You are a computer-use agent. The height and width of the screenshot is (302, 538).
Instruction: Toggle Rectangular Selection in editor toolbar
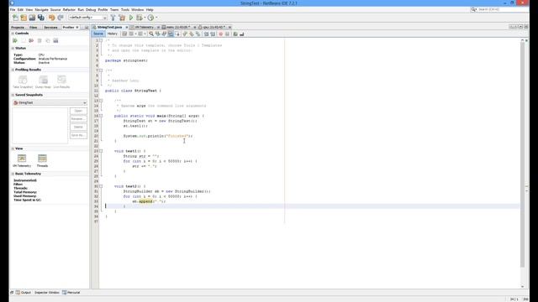click(177, 34)
